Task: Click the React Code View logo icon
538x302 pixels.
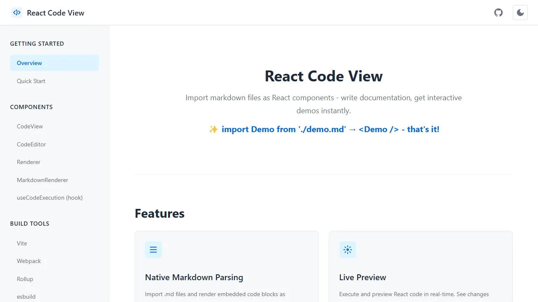Action: tap(16, 13)
